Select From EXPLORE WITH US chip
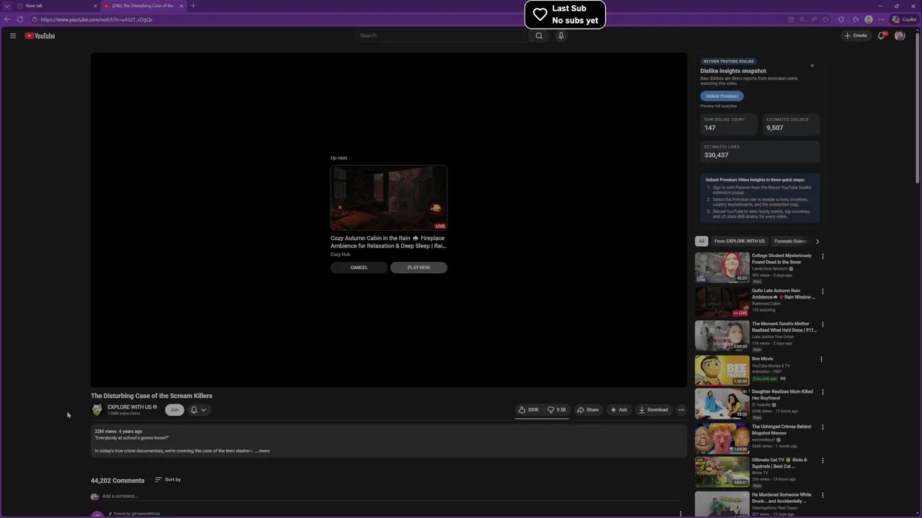This screenshot has height=518, width=922. (739, 242)
